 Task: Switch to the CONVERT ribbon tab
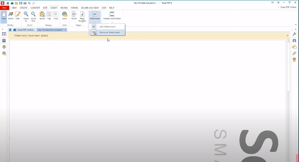35,8
